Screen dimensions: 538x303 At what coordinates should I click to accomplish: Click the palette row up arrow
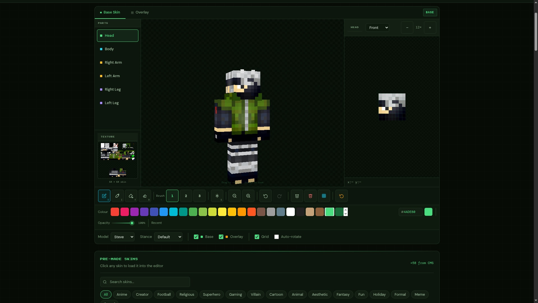345,210
